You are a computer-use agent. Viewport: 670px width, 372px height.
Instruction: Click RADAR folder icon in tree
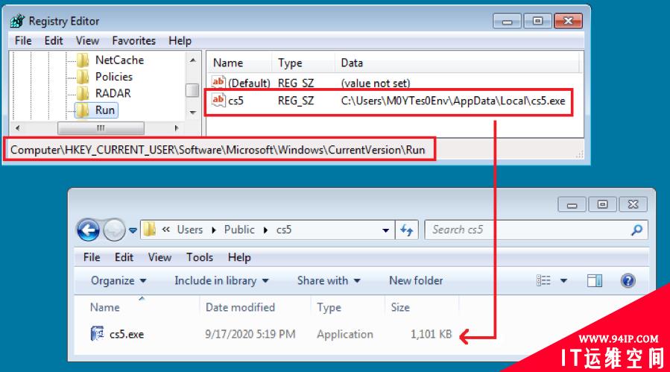[x=83, y=94]
